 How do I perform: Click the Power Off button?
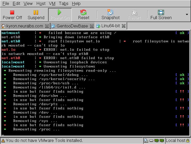[x=12, y=15]
